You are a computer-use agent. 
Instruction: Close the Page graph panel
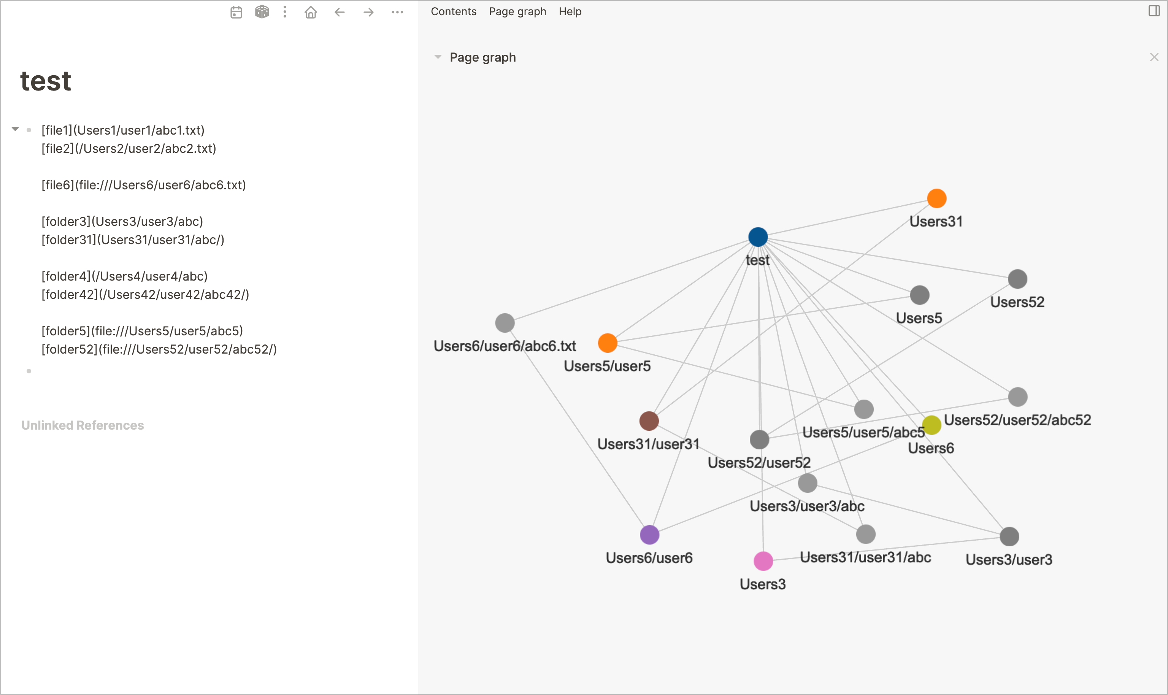coord(1154,57)
